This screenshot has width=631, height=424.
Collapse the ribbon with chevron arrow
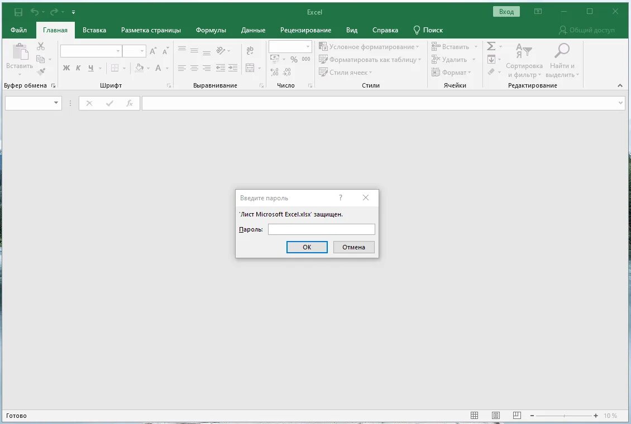620,85
